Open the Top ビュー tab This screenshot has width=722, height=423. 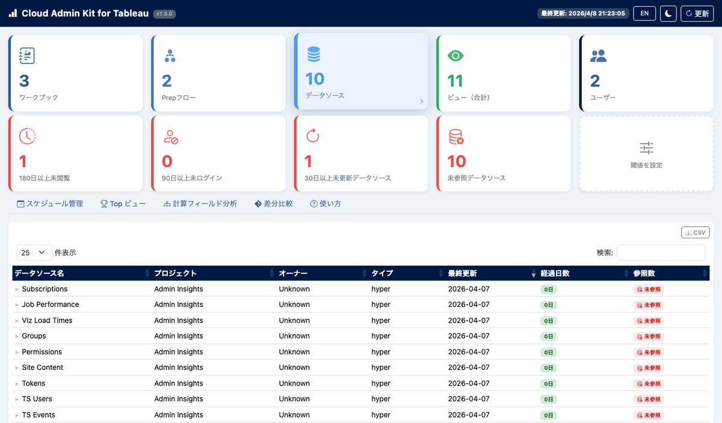click(x=123, y=203)
